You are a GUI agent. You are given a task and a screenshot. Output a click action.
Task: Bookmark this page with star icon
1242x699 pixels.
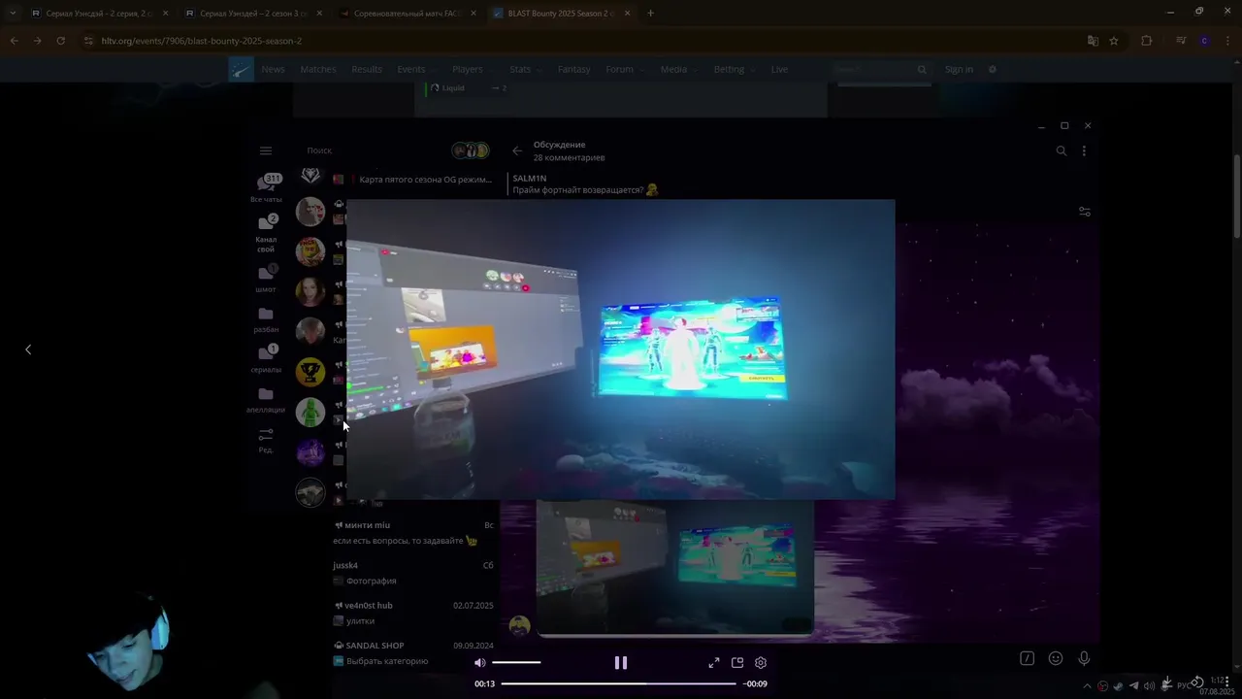pyautogui.click(x=1114, y=41)
